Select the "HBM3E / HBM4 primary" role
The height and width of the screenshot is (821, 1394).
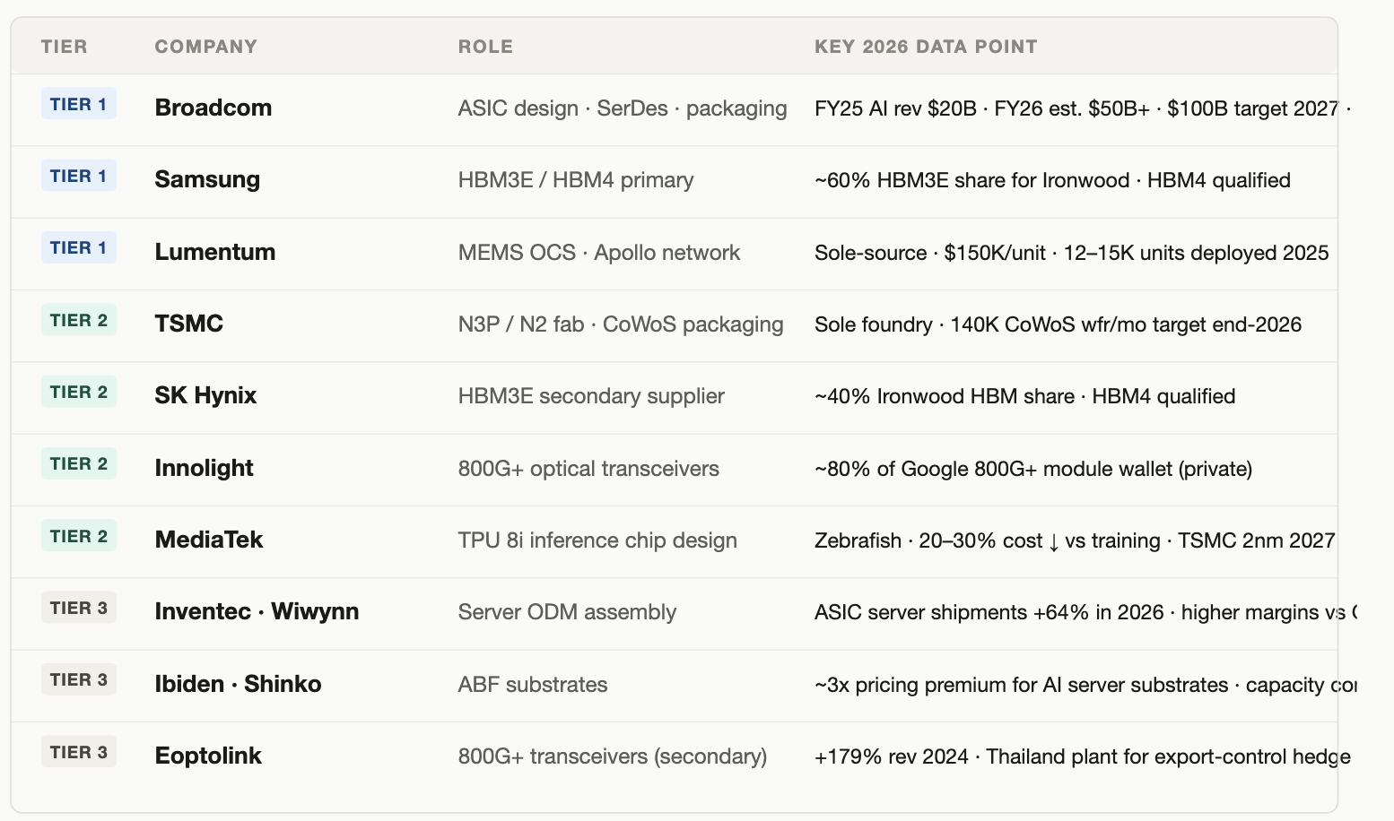pyautogui.click(x=576, y=180)
